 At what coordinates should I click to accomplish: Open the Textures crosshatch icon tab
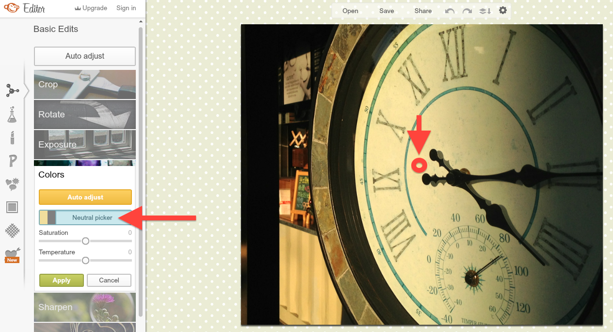coord(12,231)
